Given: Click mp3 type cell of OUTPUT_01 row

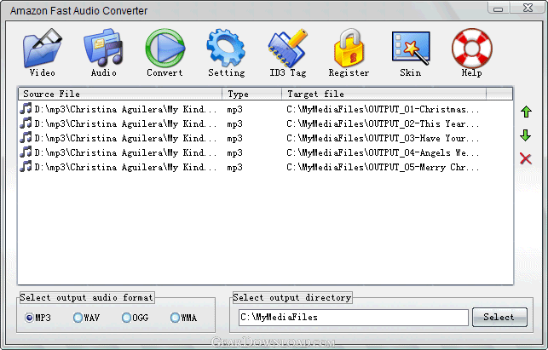Looking at the screenshot, I should pyautogui.click(x=235, y=110).
